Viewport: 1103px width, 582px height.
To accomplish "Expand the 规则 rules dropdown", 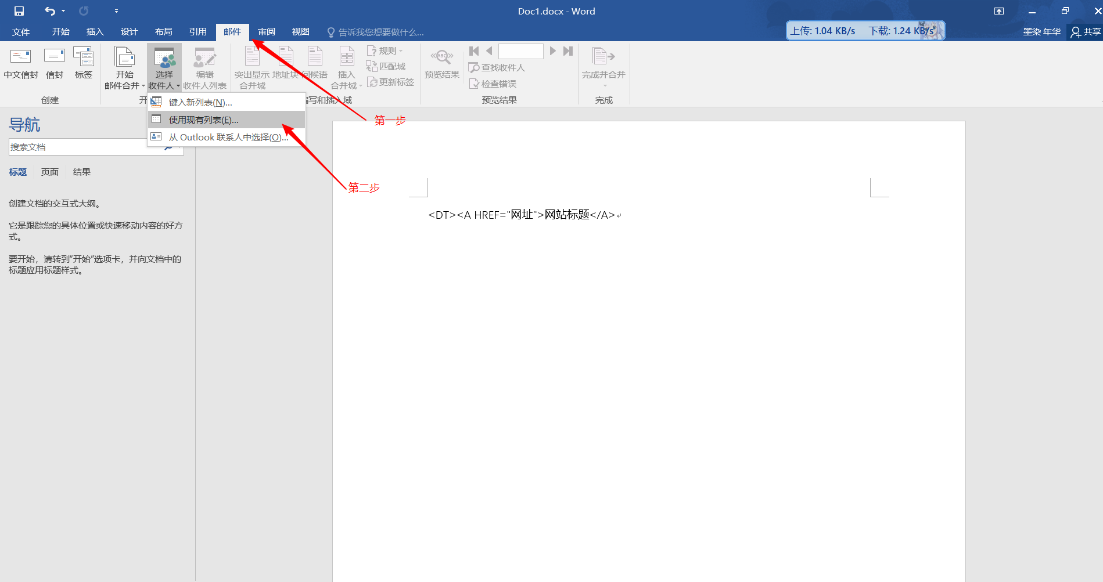I will pos(385,50).
